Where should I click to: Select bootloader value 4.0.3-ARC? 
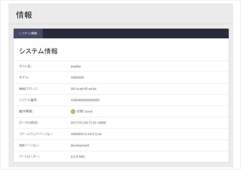click(78, 157)
